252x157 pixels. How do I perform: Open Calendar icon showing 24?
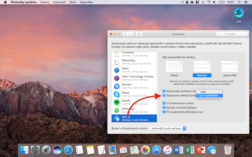tap(123, 150)
